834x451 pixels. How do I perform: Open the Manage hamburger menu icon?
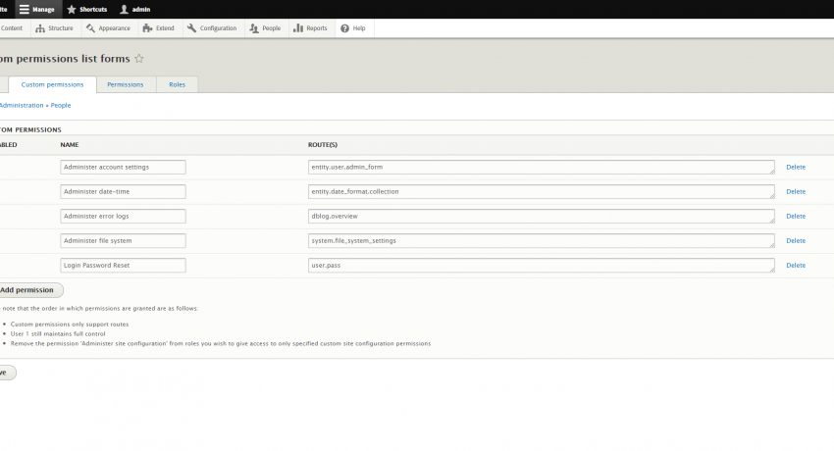(24, 9)
